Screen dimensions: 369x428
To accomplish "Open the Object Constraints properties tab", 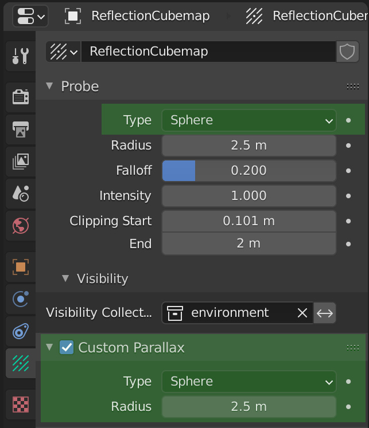I will (x=21, y=331).
